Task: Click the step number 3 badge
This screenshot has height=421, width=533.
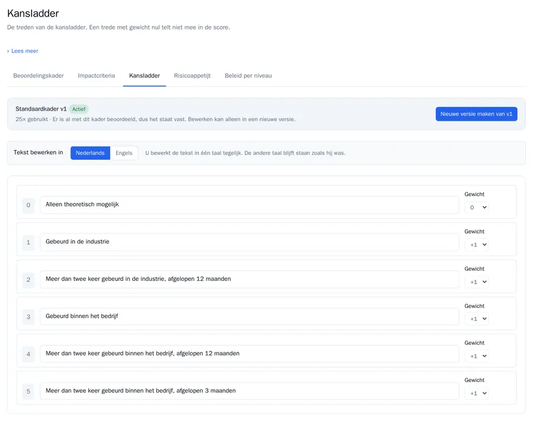Action: click(28, 317)
